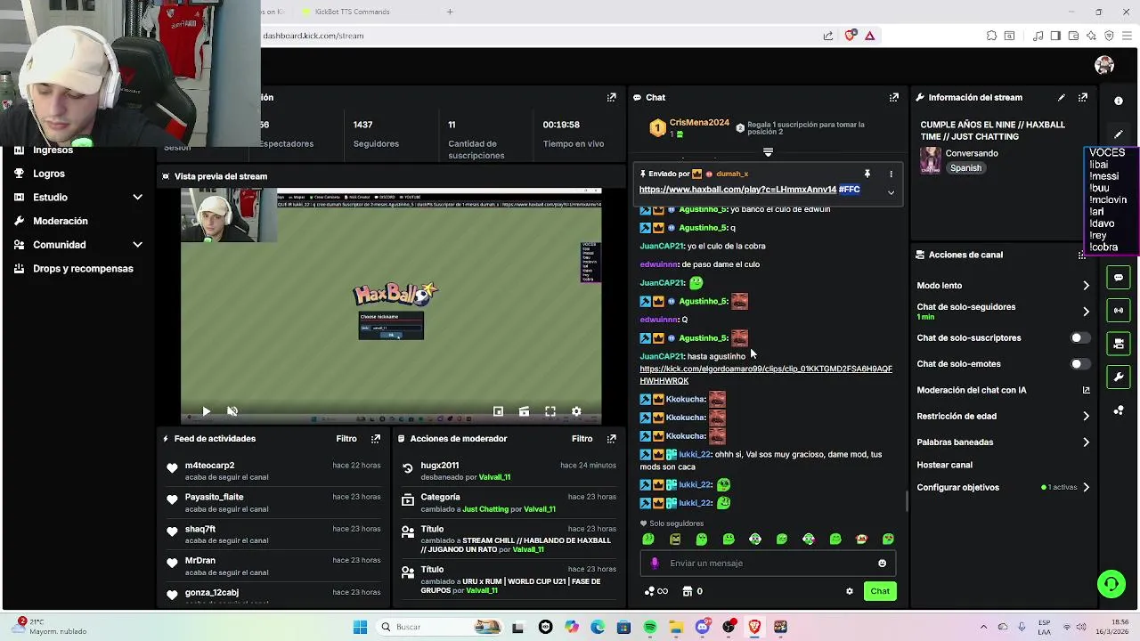
Task: Open the green headset support button
Action: pos(1111,584)
